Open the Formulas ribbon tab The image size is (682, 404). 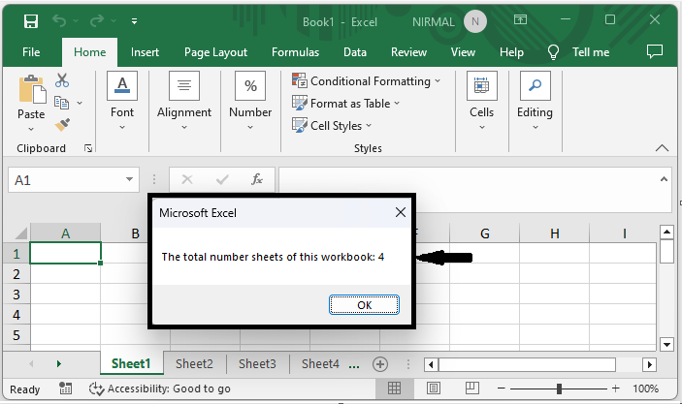[295, 52]
